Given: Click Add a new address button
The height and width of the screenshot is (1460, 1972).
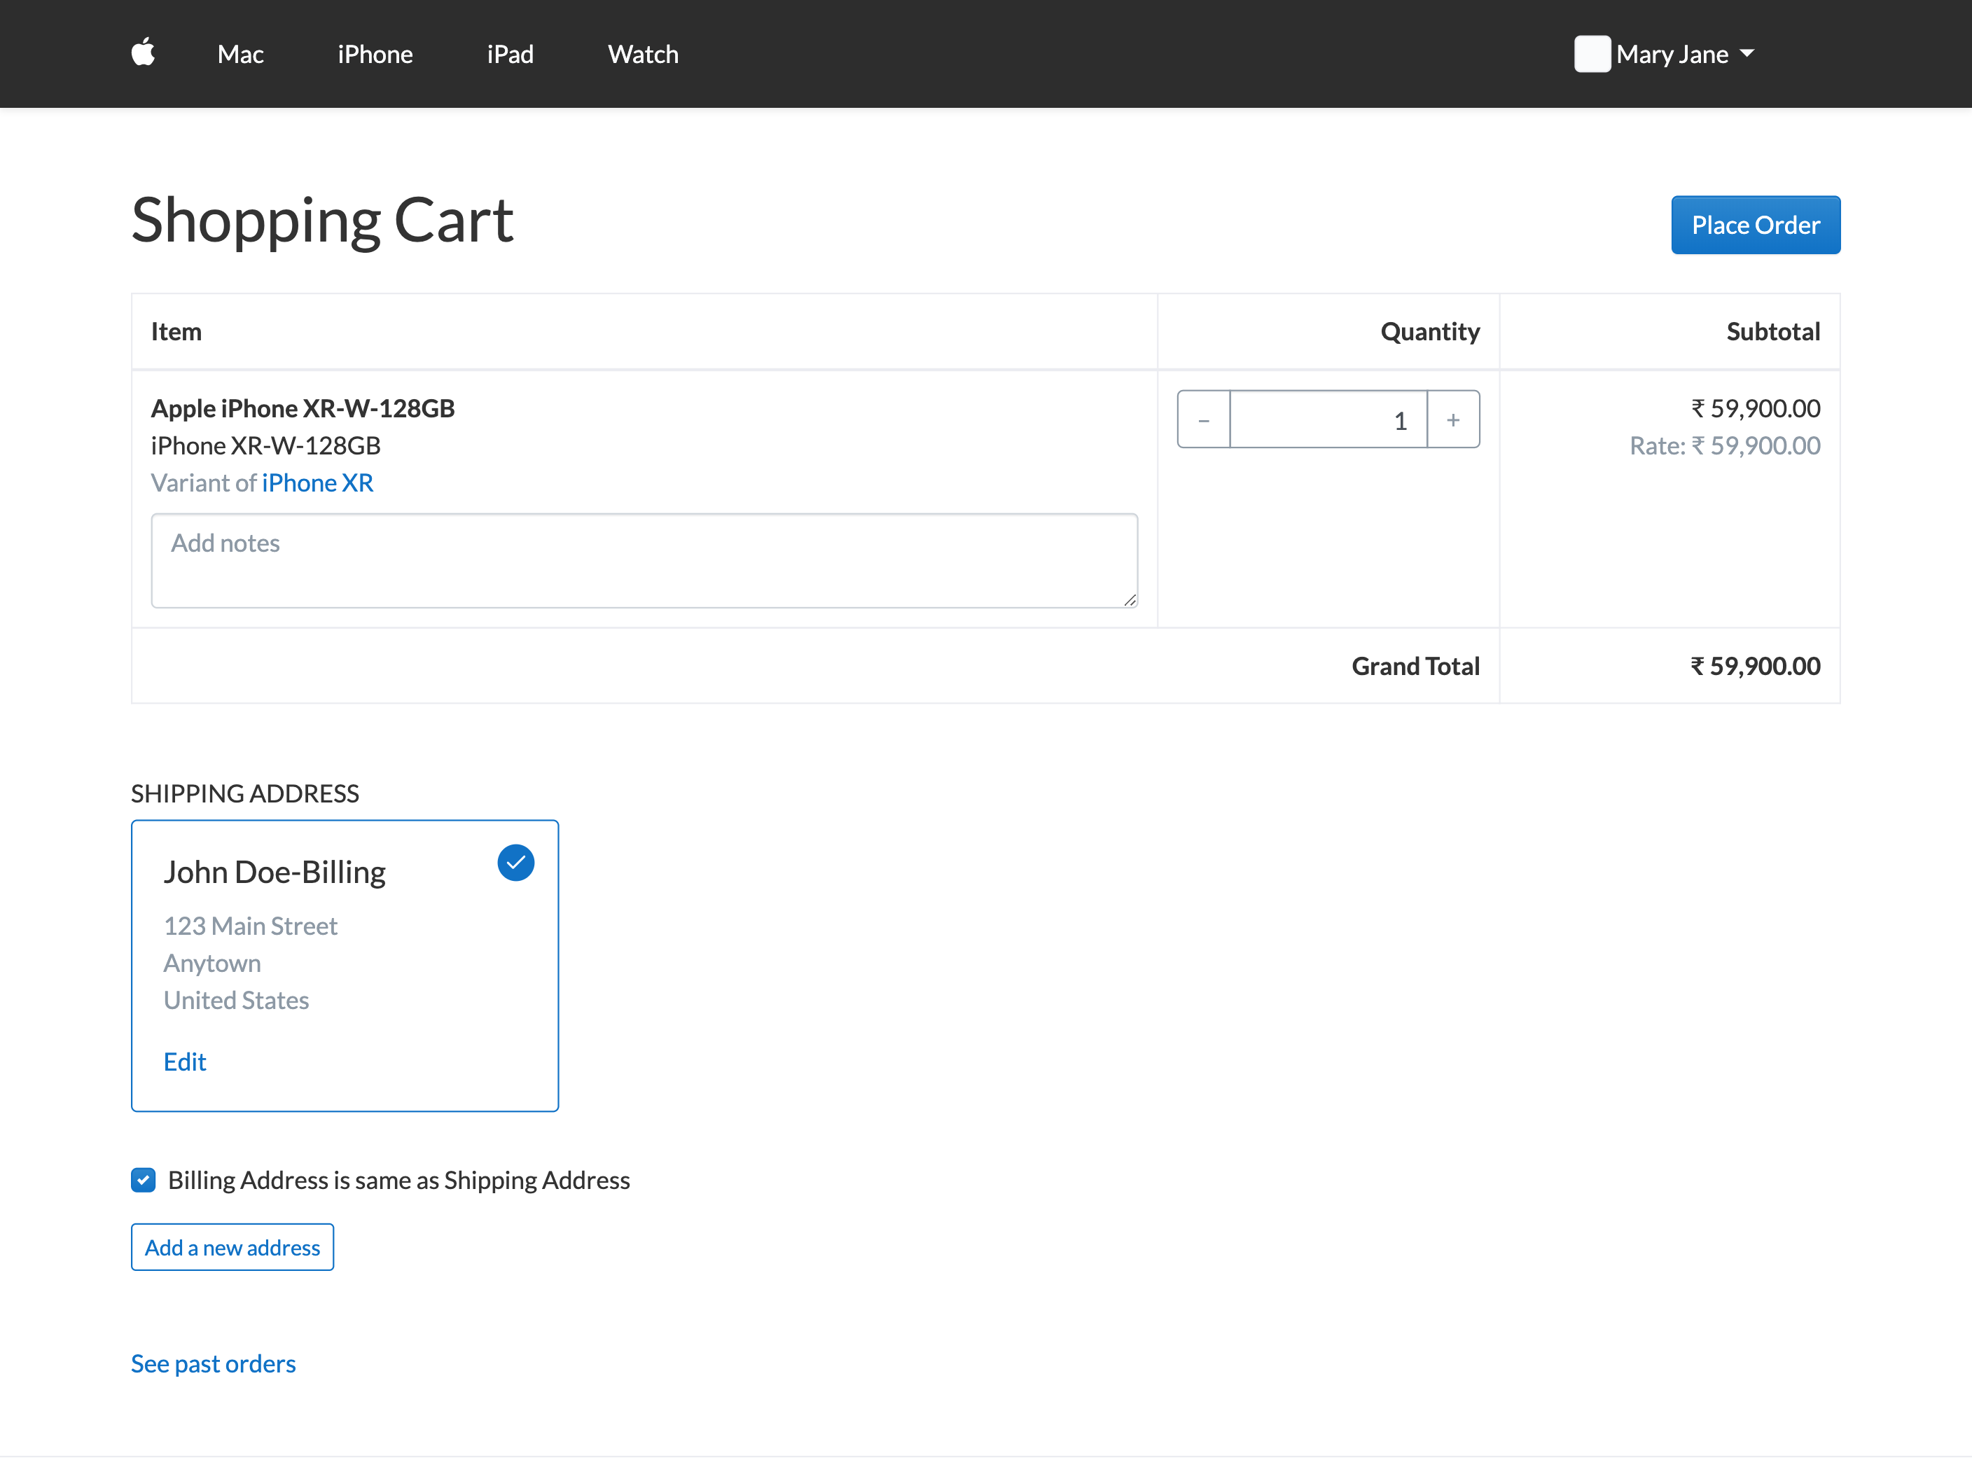Looking at the screenshot, I should [x=232, y=1247].
